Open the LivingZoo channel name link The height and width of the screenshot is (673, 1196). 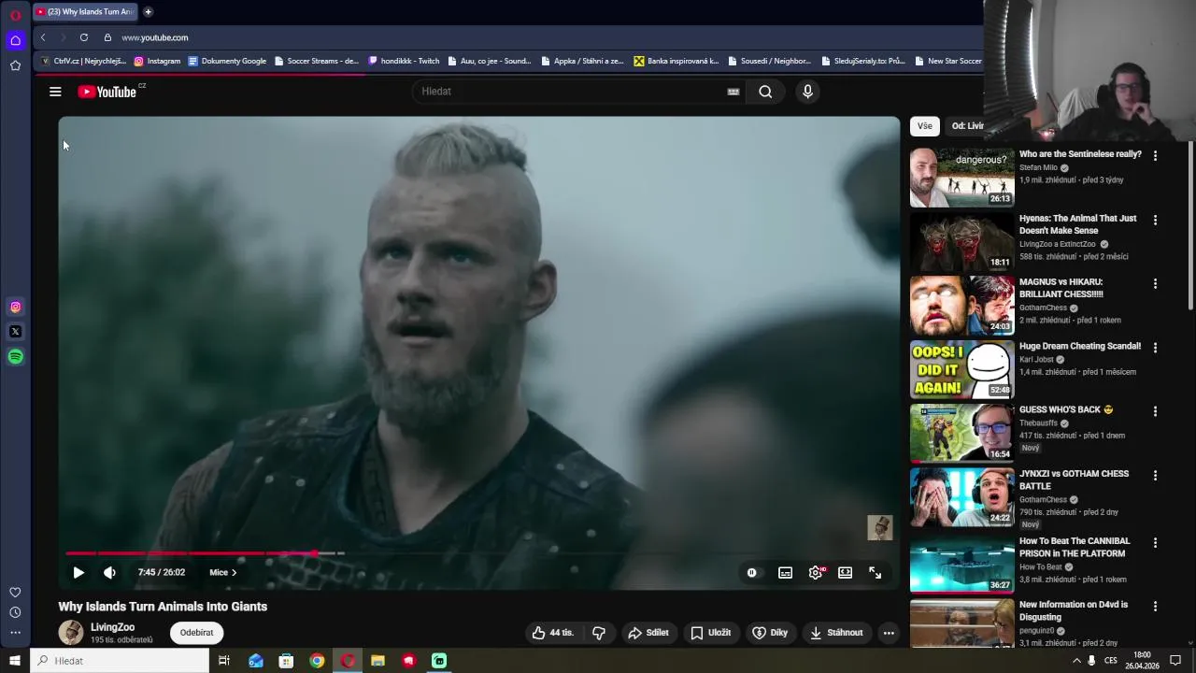[112, 627]
